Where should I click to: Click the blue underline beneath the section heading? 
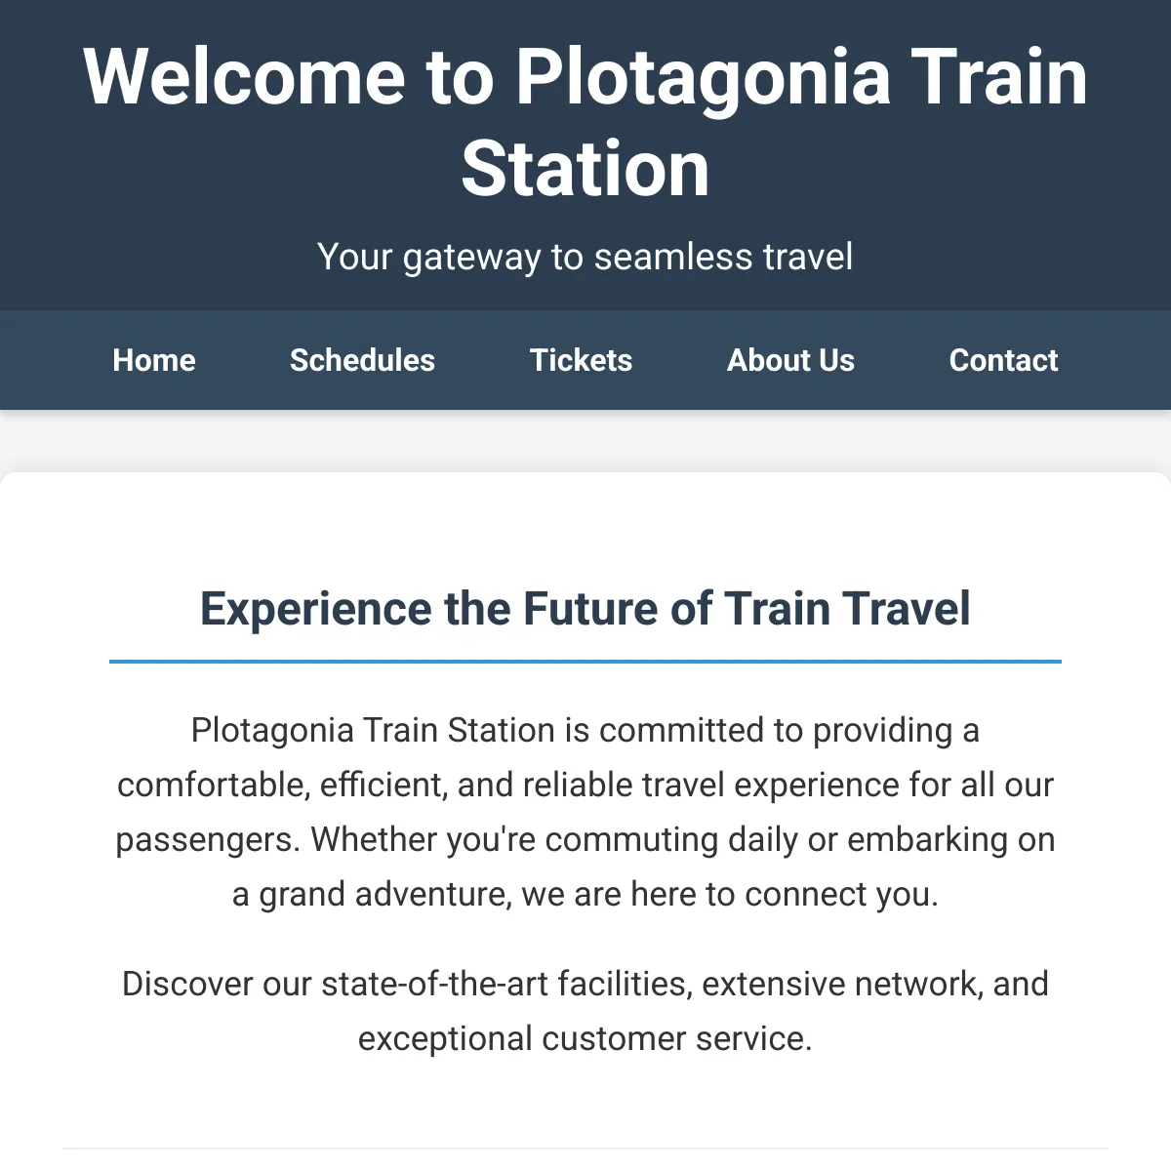click(x=585, y=662)
